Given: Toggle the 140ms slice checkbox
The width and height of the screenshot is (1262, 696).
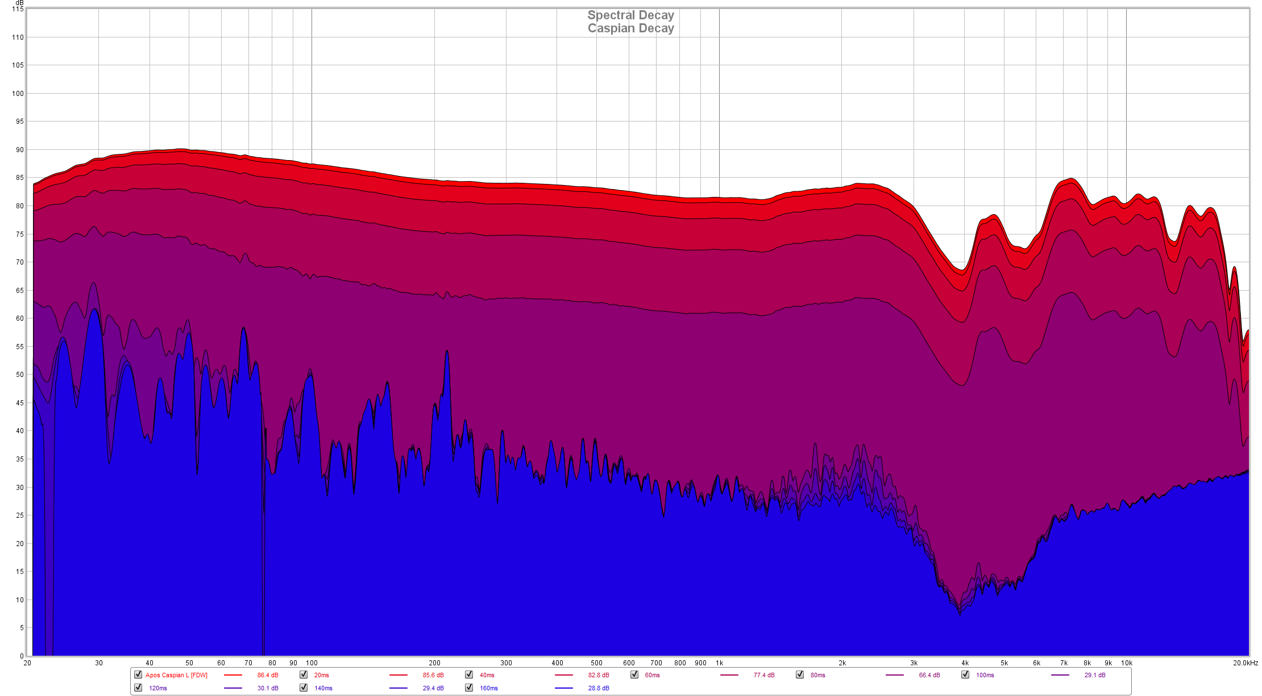Looking at the screenshot, I should pyautogui.click(x=304, y=687).
